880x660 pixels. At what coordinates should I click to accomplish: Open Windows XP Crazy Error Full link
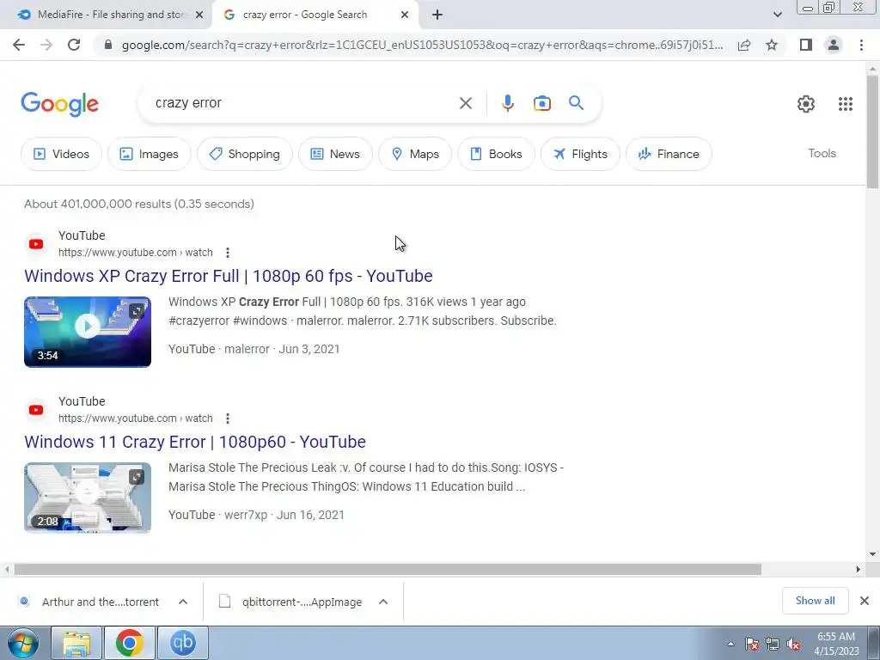click(229, 276)
